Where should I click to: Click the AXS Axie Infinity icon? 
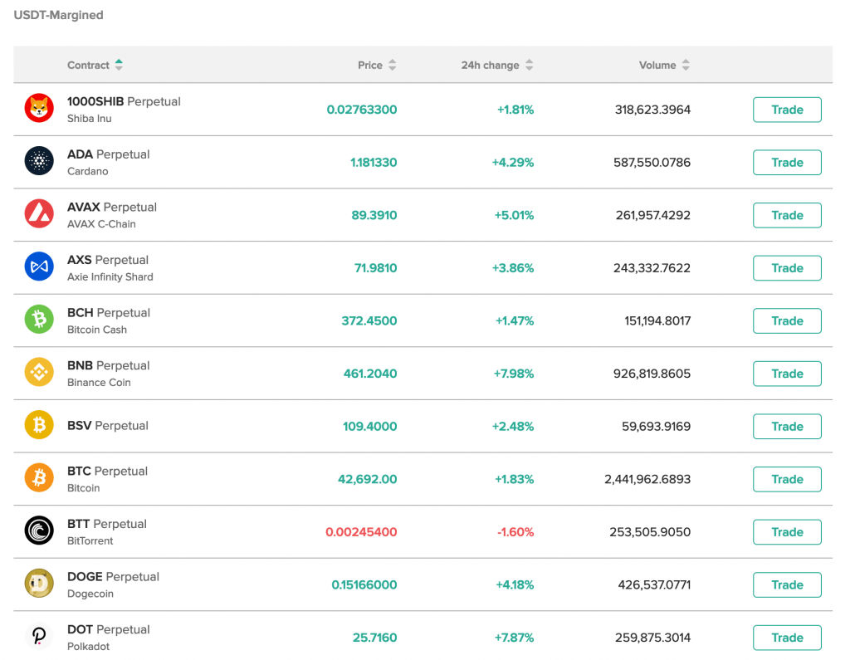click(x=39, y=266)
